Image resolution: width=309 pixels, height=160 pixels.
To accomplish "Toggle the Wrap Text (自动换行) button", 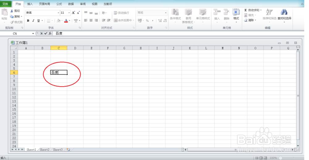I will coord(121,13).
